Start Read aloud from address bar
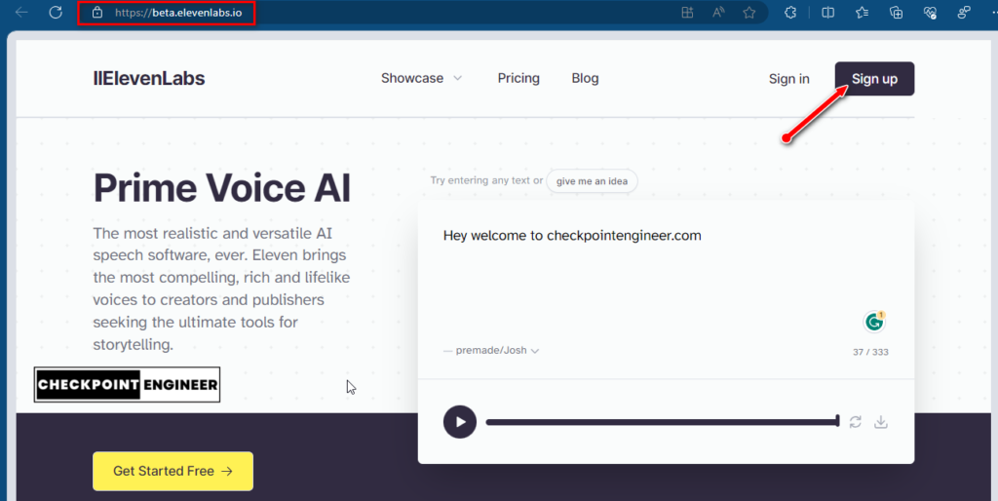The width and height of the screenshot is (998, 501). pyautogui.click(x=718, y=13)
